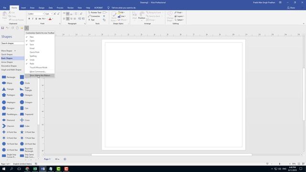Select the Connector tool
The height and width of the screenshot is (172, 306).
tap(94, 16)
